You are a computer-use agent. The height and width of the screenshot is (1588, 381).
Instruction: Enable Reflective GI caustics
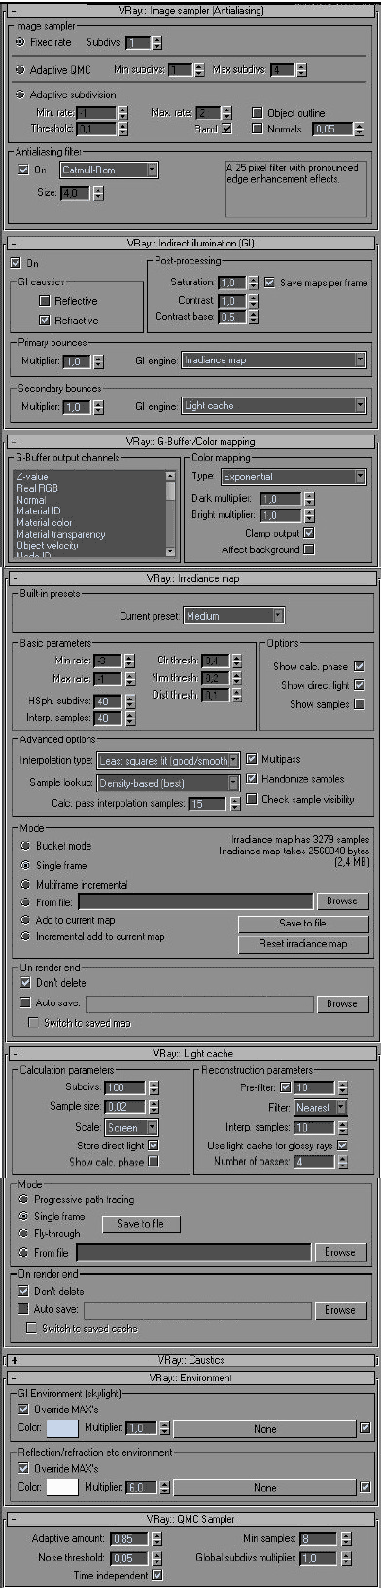44,301
